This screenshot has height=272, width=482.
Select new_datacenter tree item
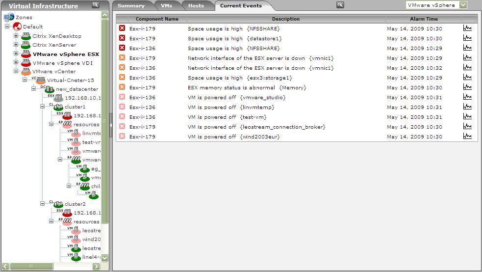pos(77,89)
